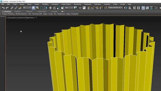The image size is (161, 91).
Task: Switch to the Modeling ribbon tab
Action: [x=7, y=11]
